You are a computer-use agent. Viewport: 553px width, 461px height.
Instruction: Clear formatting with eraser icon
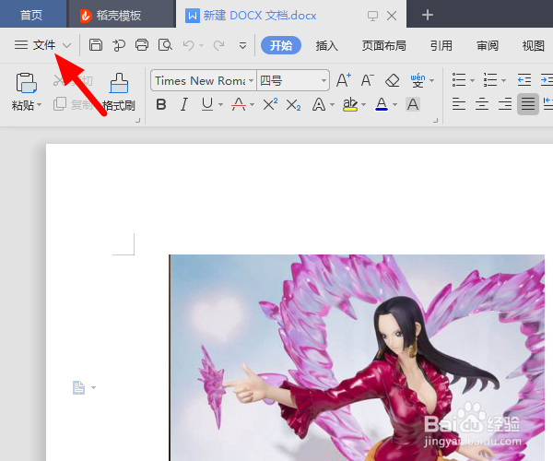coord(392,80)
